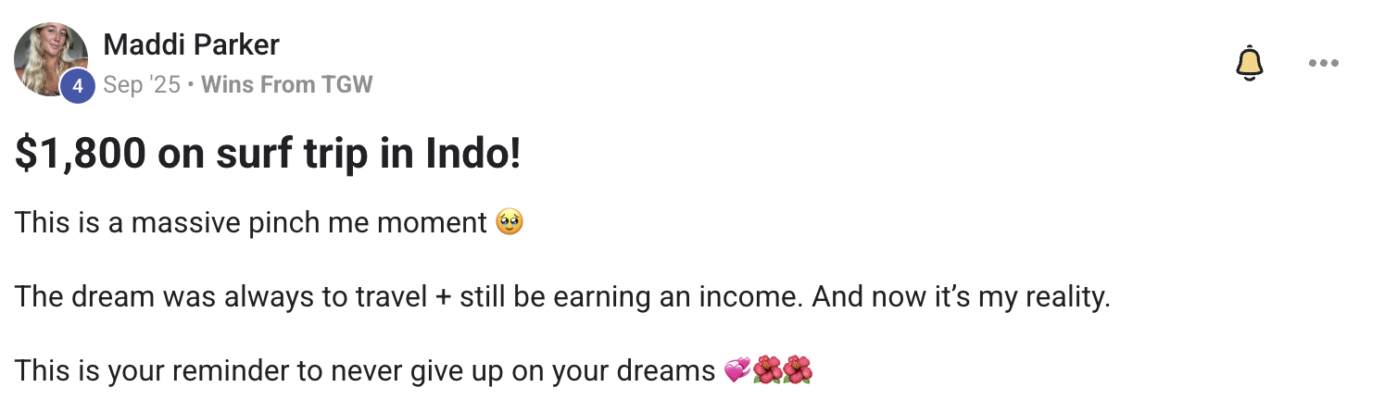Click the '$1,800' amount in the post title
This screenshot has width=1397, height=400.
[x=81, y=155]
